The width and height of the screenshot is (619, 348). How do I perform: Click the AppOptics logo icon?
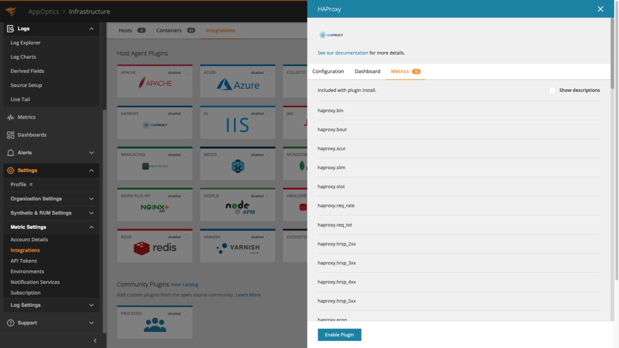[x=11, y=11]
